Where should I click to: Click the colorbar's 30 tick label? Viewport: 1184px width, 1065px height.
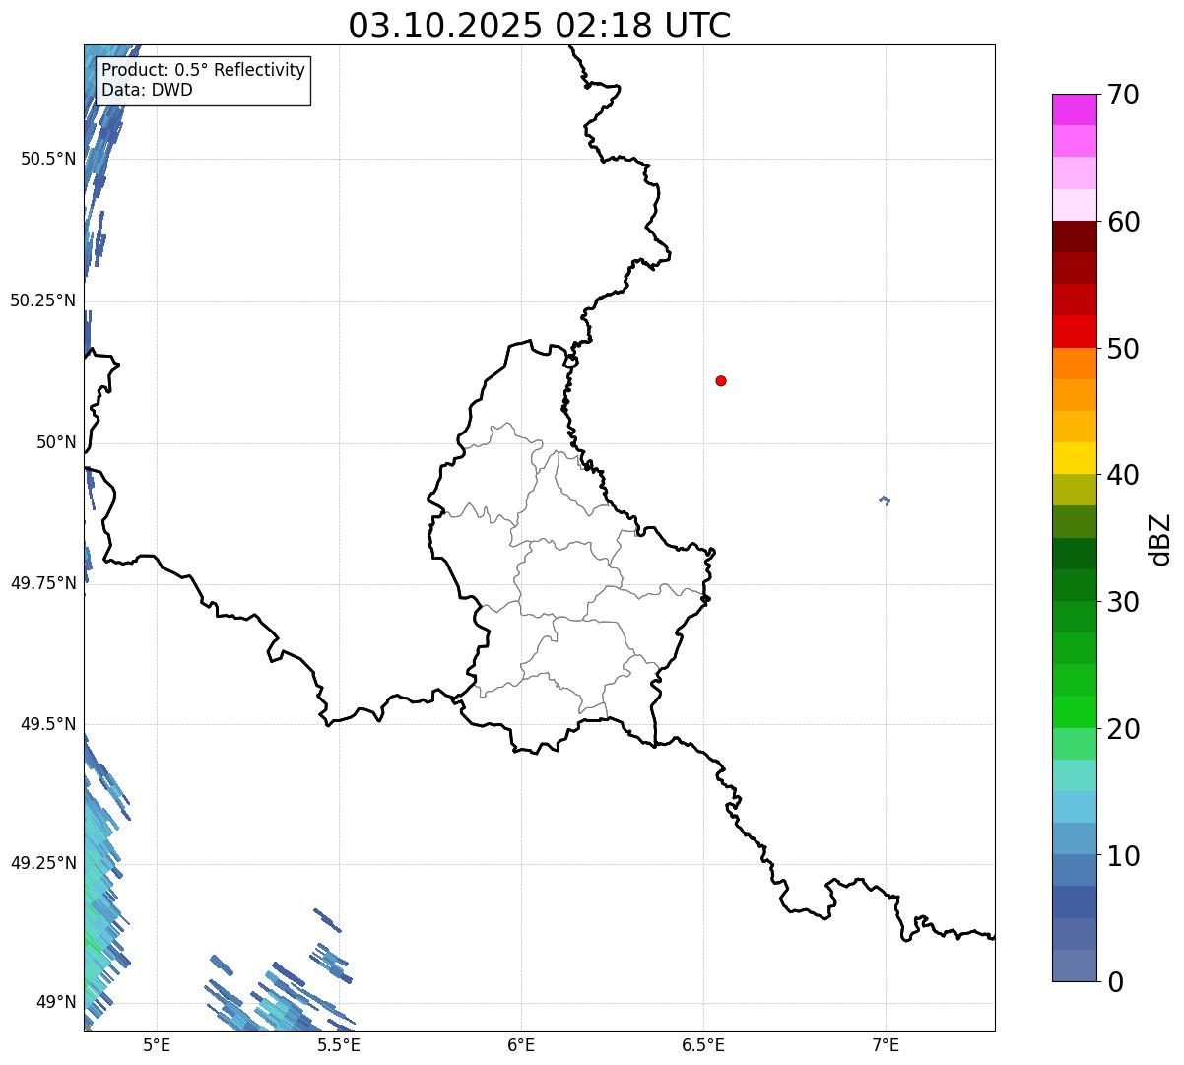pos(1123,602)
